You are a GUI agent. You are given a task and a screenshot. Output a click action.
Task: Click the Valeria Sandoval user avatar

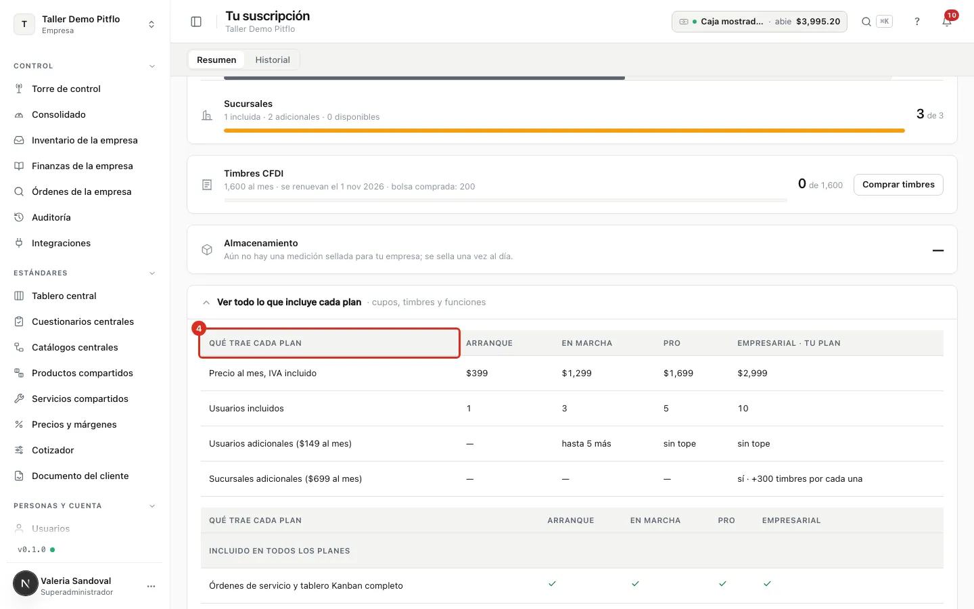(x=25, y=583)
